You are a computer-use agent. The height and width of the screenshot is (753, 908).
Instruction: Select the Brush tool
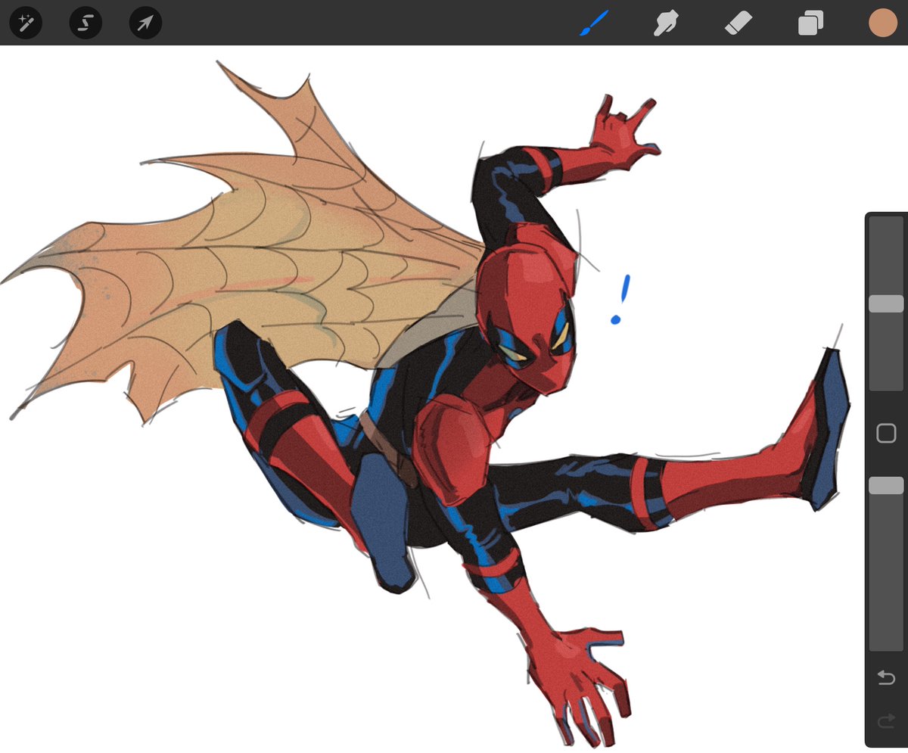click(x=595, y=23)
